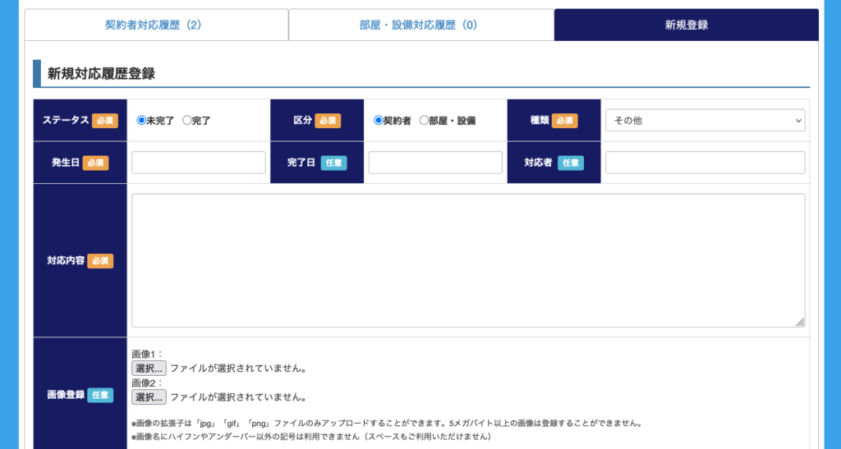This screenshot has width=841, height=449.
Task: Click the 任意 badge beside 完了日
Action: pos(333,163)
